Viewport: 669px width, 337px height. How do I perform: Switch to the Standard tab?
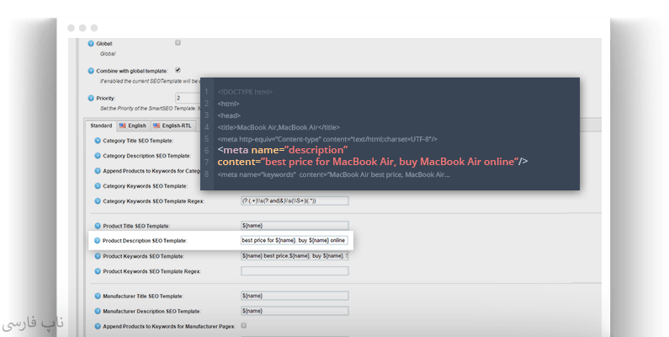[x=101, y=126]
